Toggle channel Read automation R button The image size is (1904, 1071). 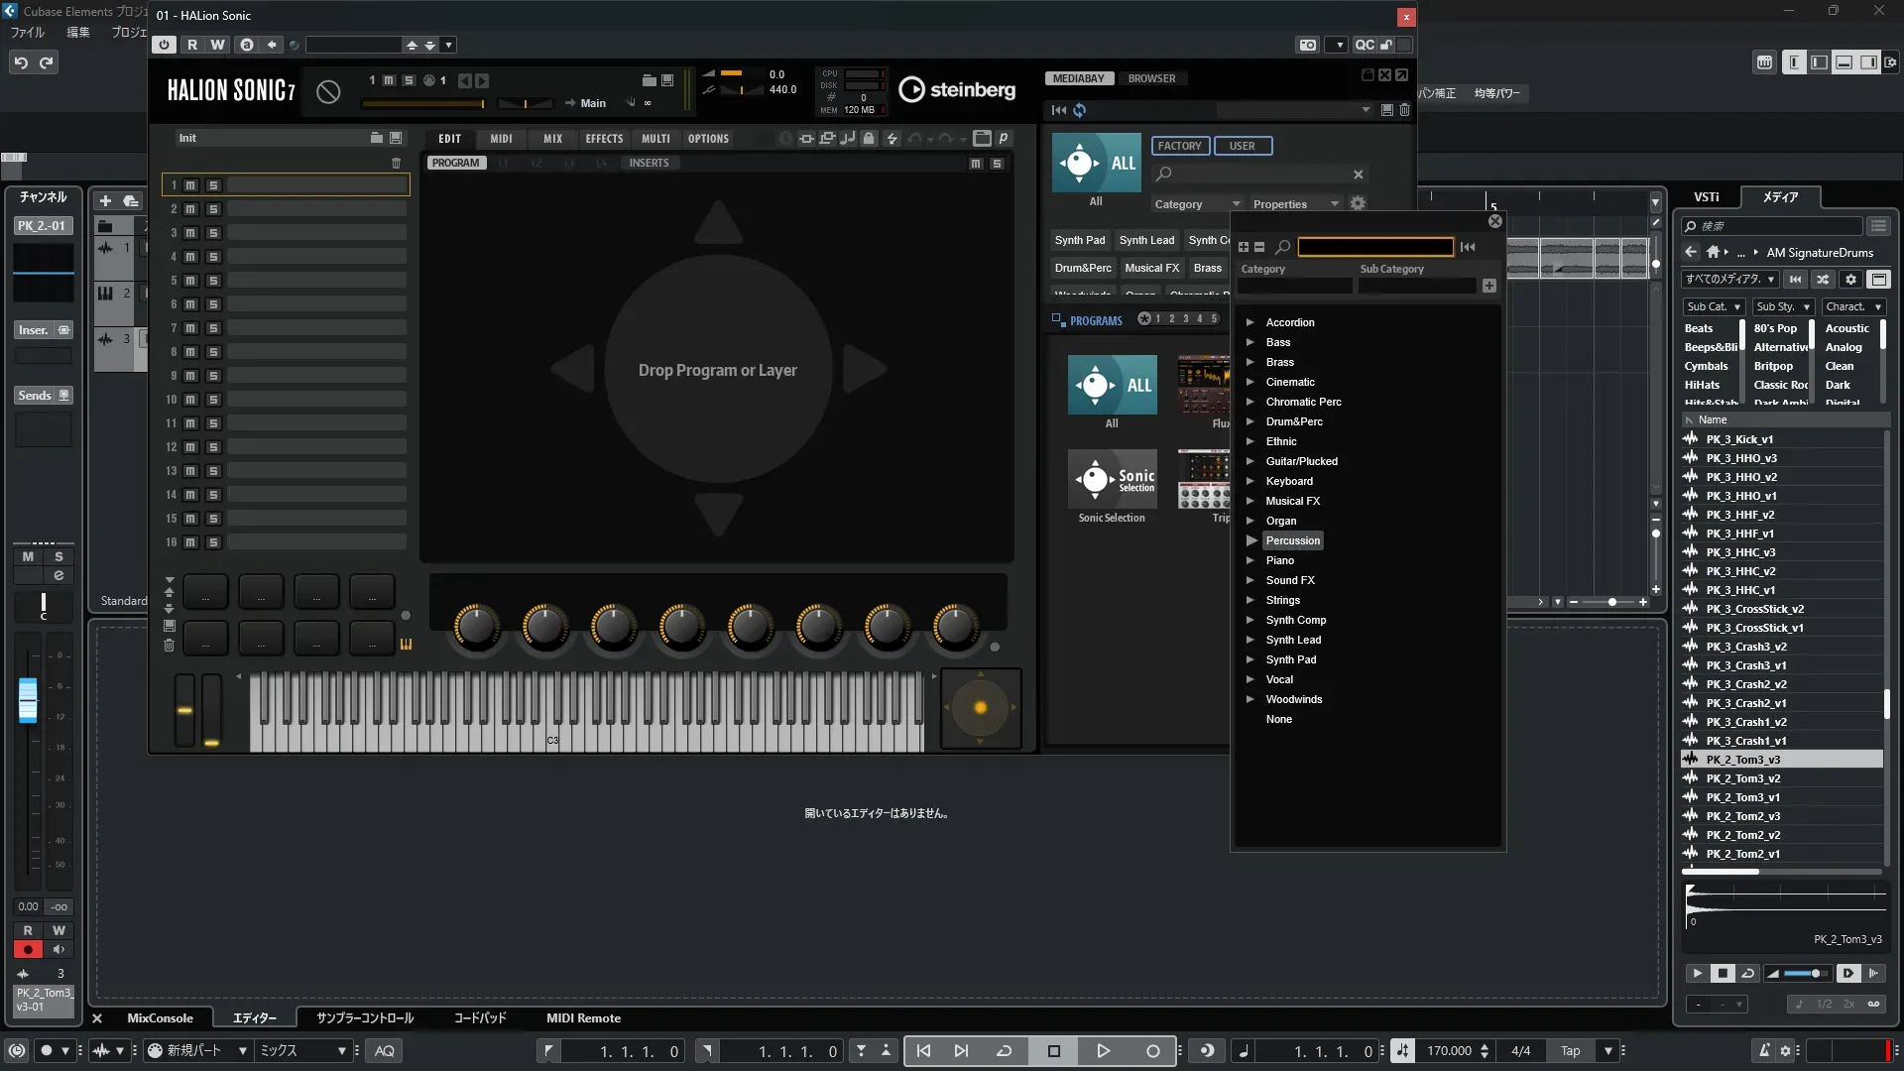[x=28, y=930]
